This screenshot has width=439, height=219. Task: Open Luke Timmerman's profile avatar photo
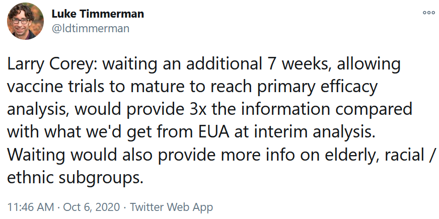[25, 21]
